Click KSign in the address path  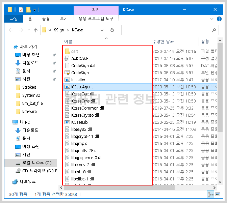click(59, 30)
